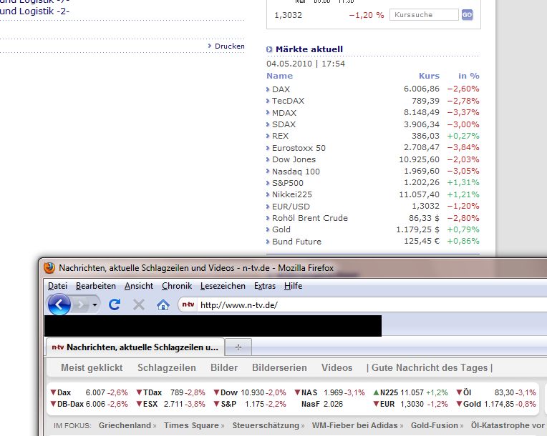Go to the Firefox home page icon
Screen dimensions: 547x436
(x=163, y=305)
